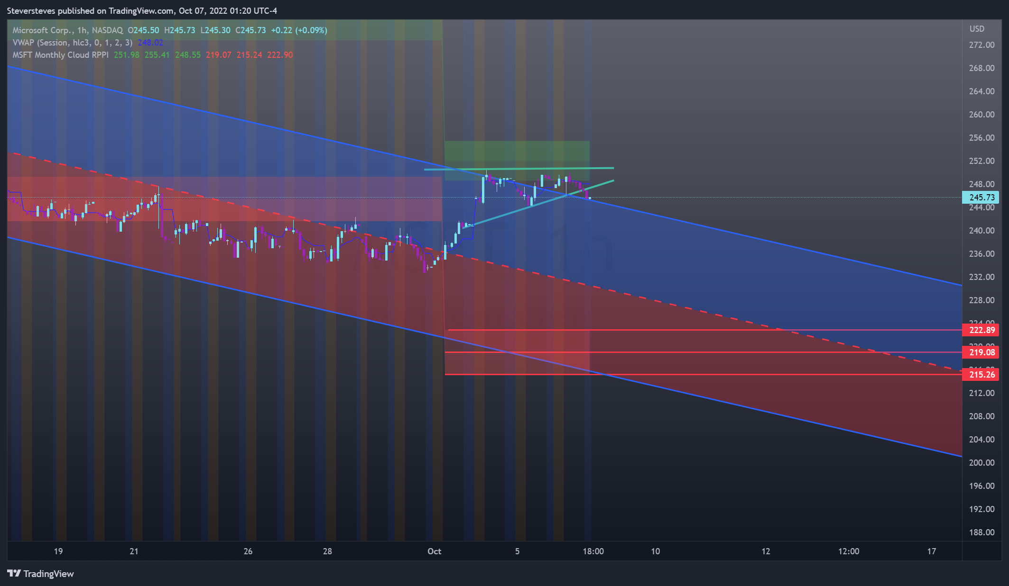Image resolution: width=1009 pixels, height=586 pixels.
Task: Click the 260.00 price axis value
Action: pyautogui.click(x=981, y=115)
